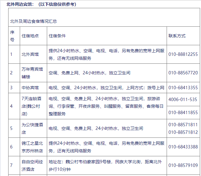Select the 自由空间经济酒店 hotel cell
Image resolution: width=201 pixels, height=176 pixels.
[32, 165]
